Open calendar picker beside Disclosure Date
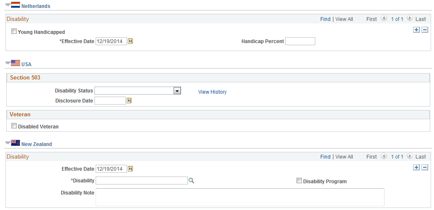This screenshot has height=210, width=434. click(x=129, y=101)
